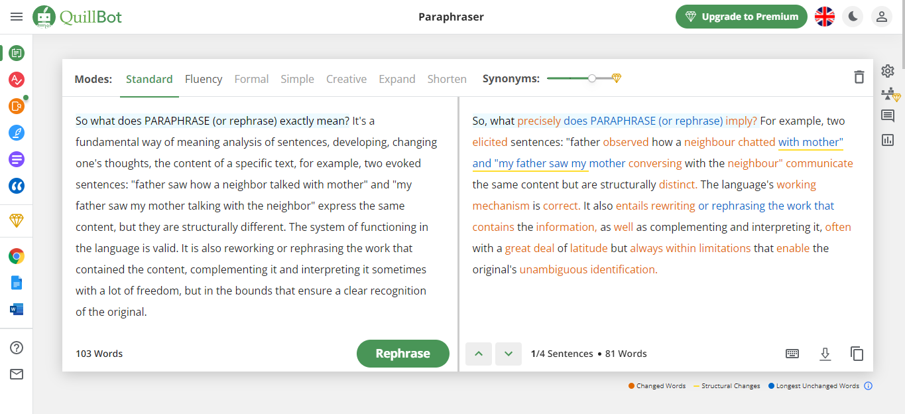Change language via UK flag icon
The image size is (905, 414).
pos(825,17)
